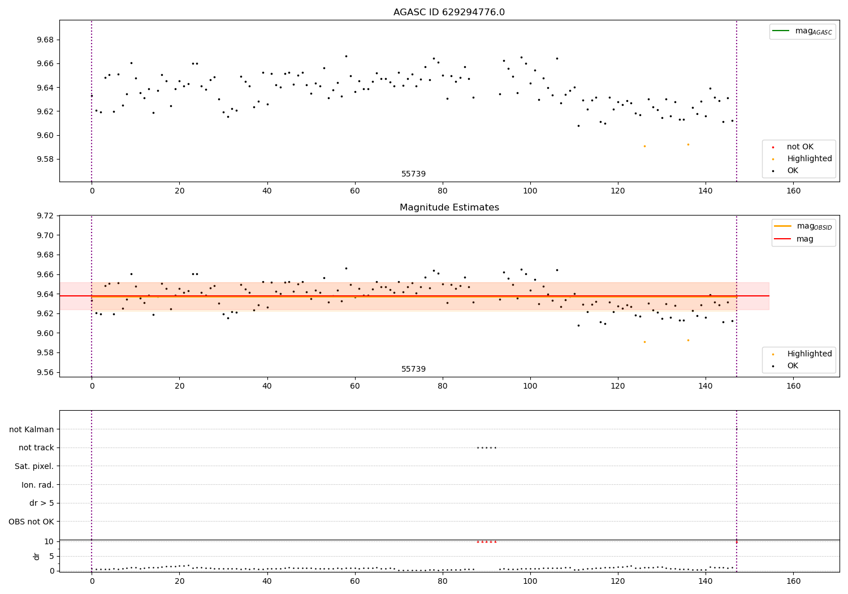This screenshot has height=594, width=848.
Task: Click the "OBS not OK" axis label
Action: coord(31,522)
